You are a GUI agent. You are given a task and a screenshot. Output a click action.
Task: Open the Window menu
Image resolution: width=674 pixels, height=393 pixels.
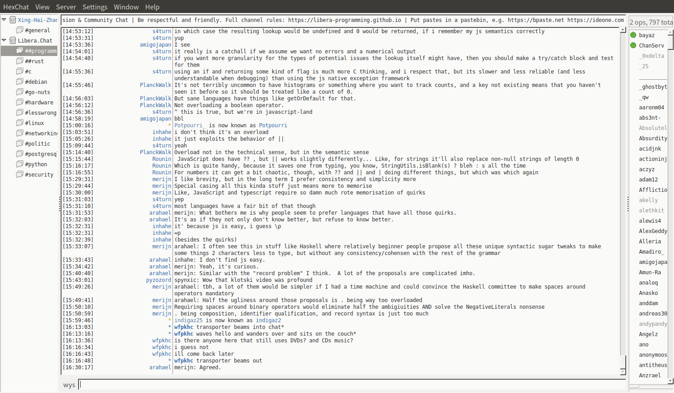click(x=126, y=7)
